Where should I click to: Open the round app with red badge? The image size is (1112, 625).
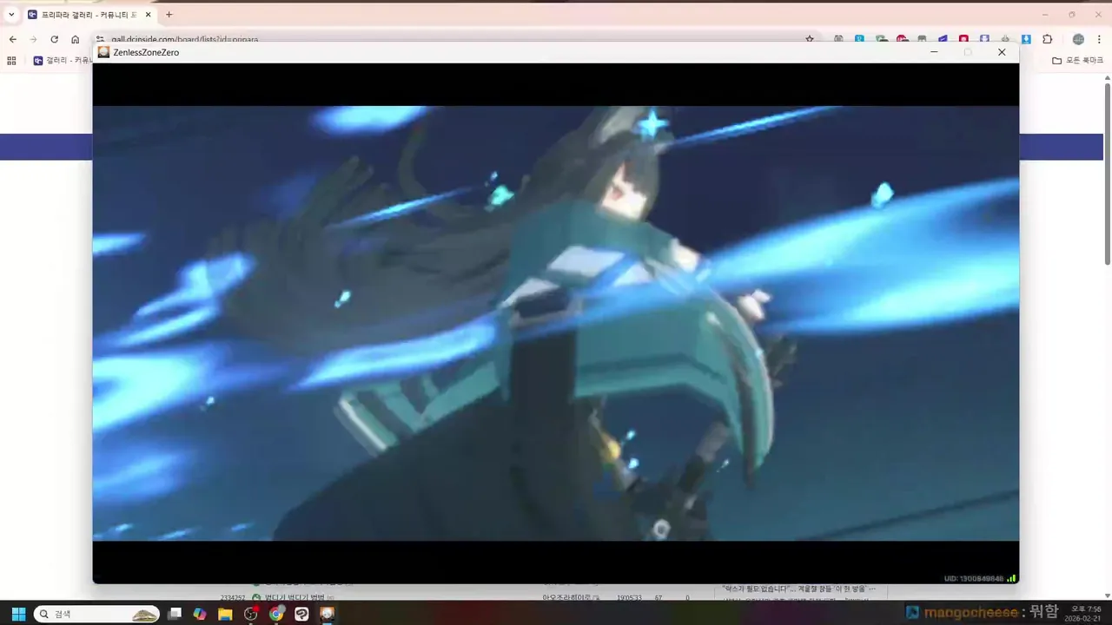(x=251, y=614)
